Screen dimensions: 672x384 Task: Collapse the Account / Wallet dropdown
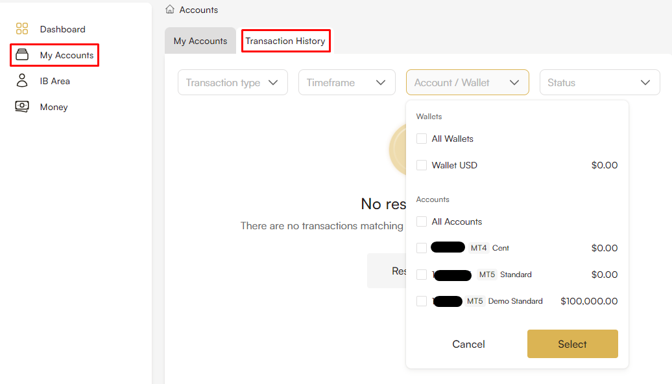pos(467,83)
